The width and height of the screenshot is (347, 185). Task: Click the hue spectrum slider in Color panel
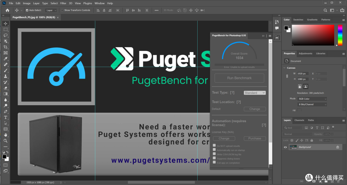click(x=340, y=35)
